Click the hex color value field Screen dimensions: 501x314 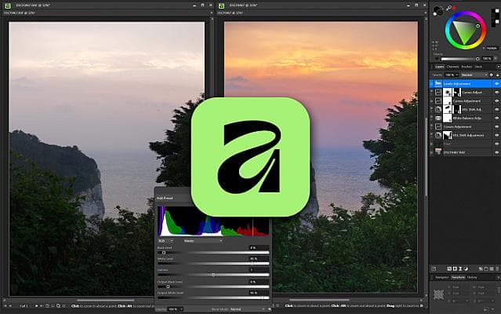(492, 49)
